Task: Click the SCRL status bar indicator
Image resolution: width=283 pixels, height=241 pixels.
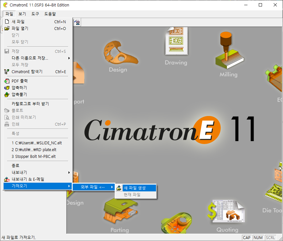Action: (270, 238)
